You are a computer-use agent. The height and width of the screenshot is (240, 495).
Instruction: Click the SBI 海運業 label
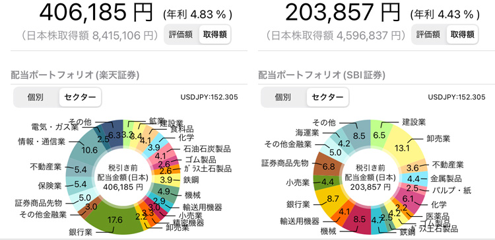coord(306,132)
